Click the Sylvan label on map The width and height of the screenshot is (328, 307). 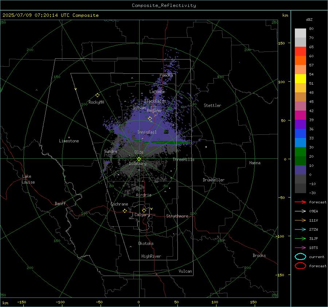(x=139, y=108)
